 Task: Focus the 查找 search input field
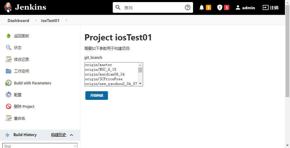[x=153, y=7]
